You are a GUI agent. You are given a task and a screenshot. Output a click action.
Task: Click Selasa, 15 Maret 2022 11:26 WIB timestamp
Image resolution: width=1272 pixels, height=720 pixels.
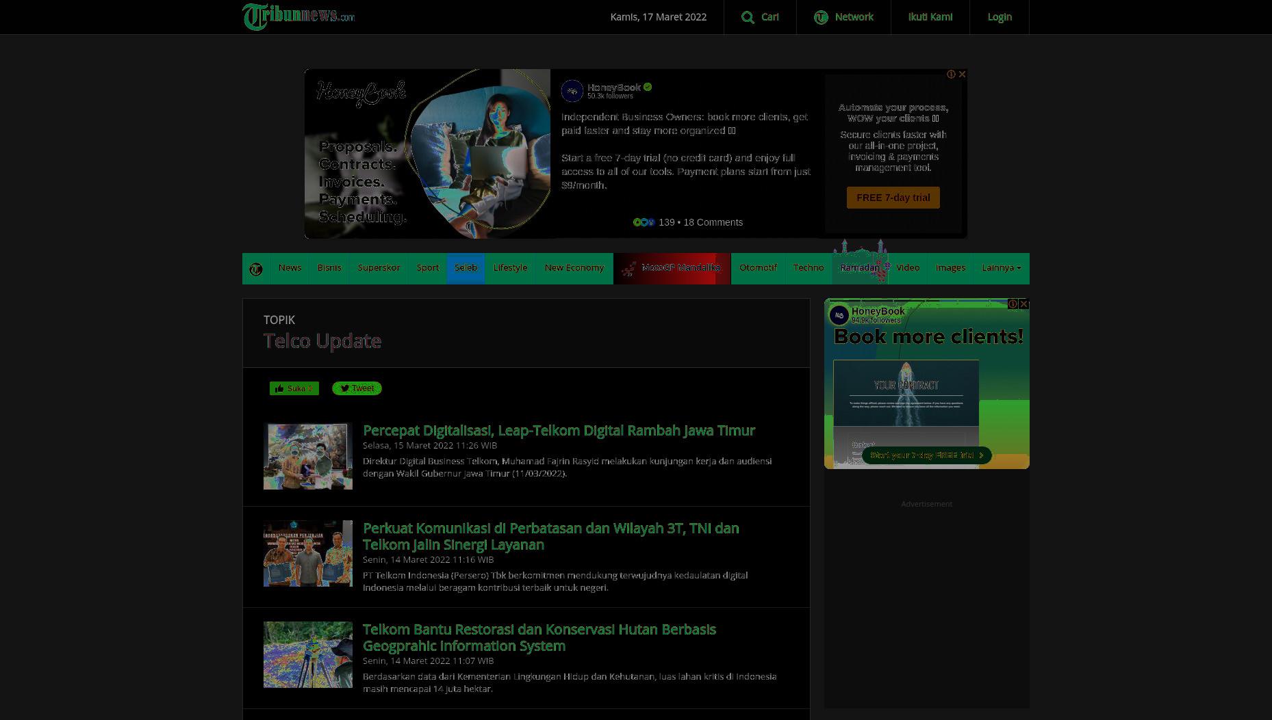click(x=430, y=445)
